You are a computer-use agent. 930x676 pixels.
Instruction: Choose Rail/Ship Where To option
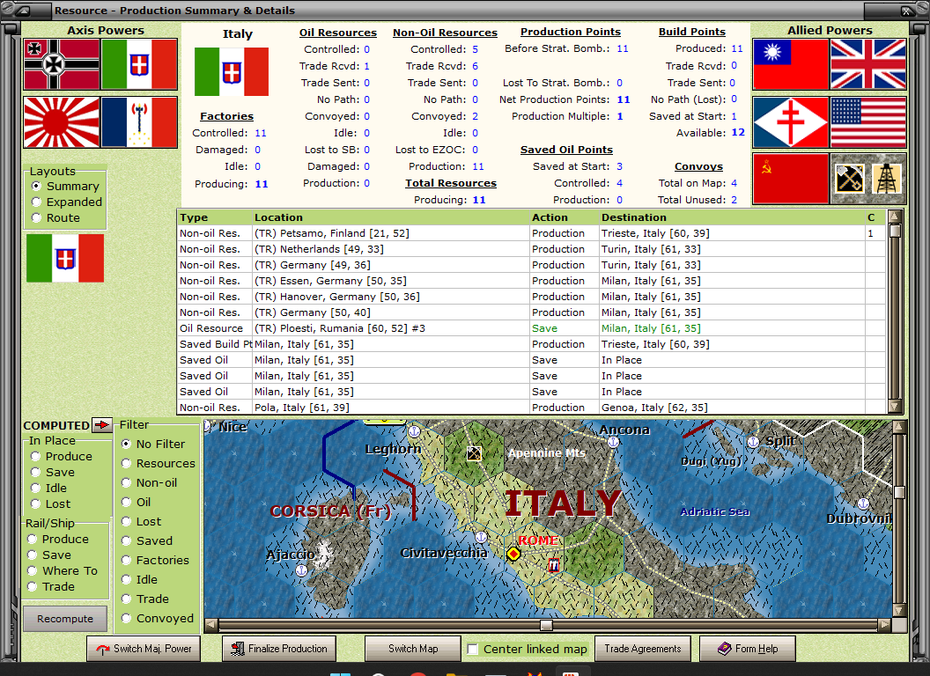[x=32, y=570]
